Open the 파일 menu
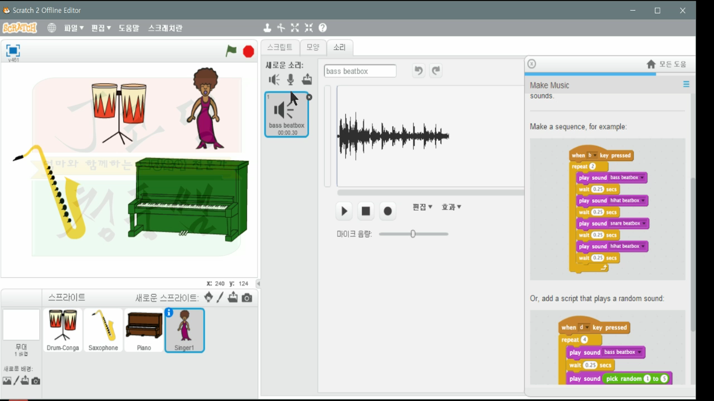Screen dimensions: 714x401 coord(74,28)
